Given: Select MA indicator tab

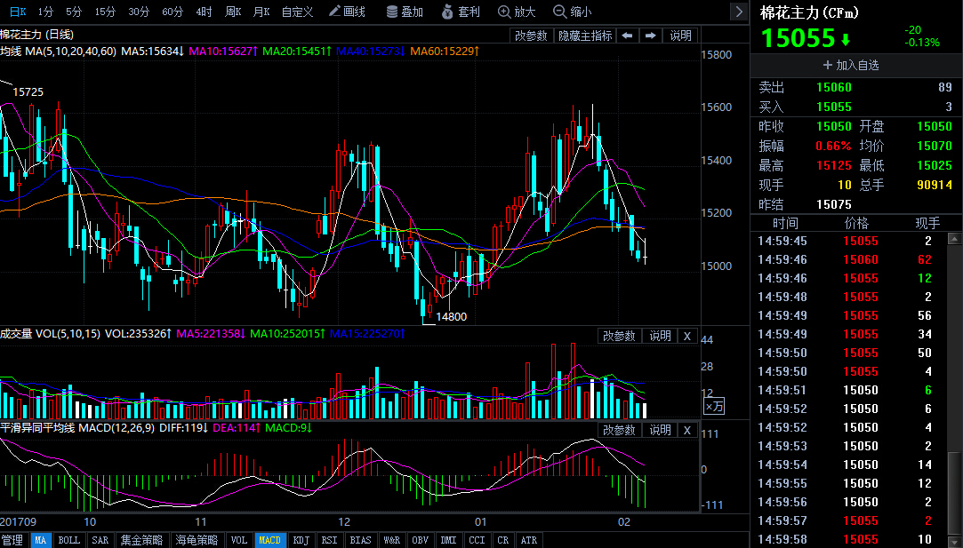Looking at the screenshot, I should tap(41, 540).
